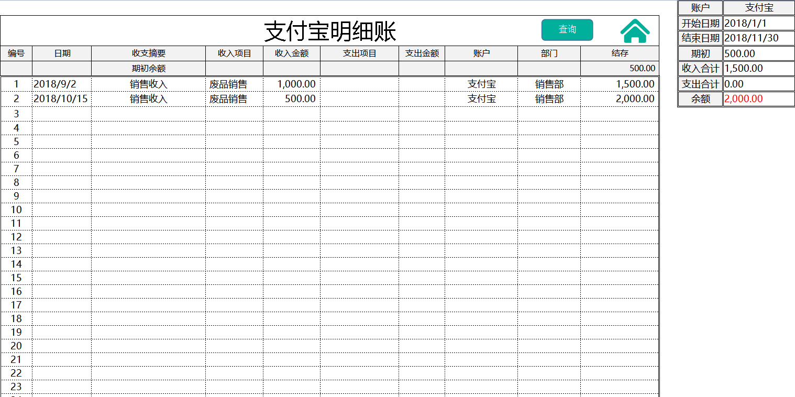795x397 pixels.
Task: Select the 结存 column header
Action: tap(620, 53)
